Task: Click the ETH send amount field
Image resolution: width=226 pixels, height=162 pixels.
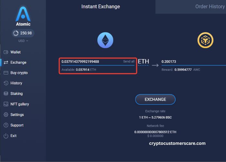Action: [x=90, y=62]
